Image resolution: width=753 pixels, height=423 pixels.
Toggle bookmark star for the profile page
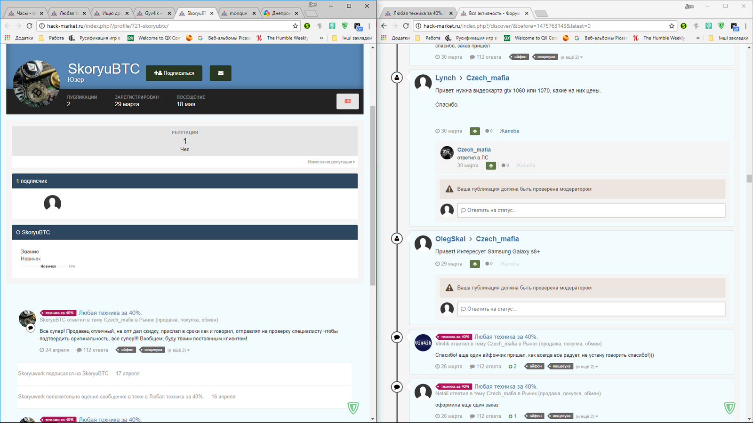click(295, 26)
